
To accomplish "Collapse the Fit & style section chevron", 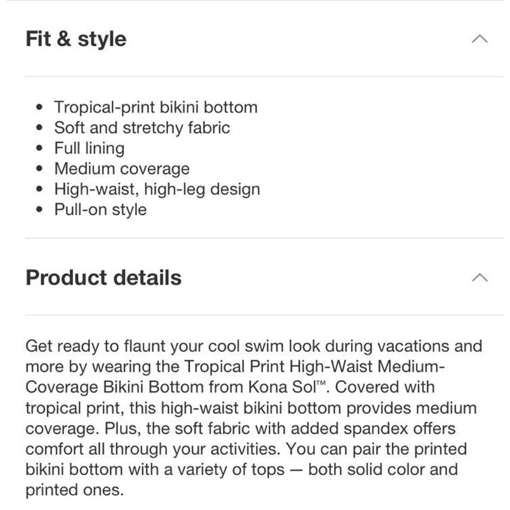I will (480, 39).
